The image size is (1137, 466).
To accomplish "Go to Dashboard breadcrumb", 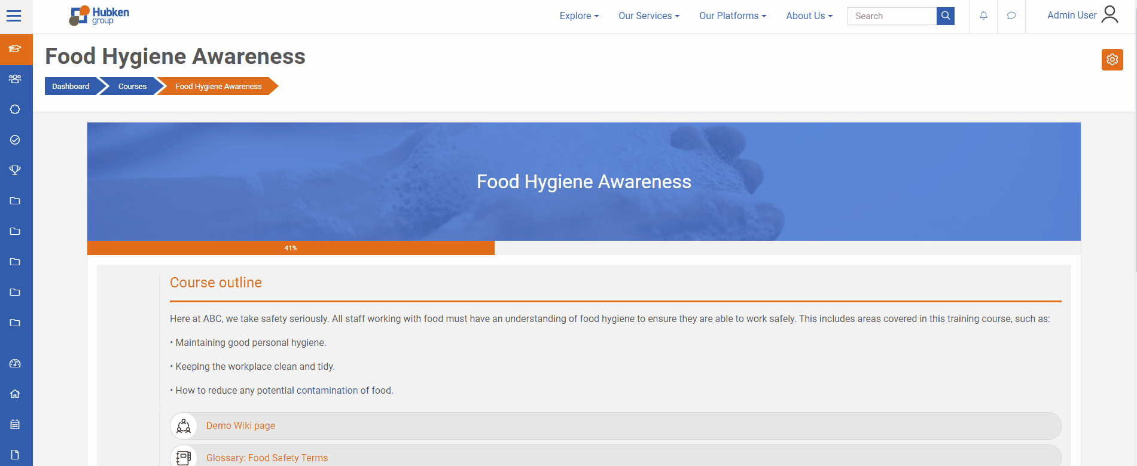I will 71,87.
